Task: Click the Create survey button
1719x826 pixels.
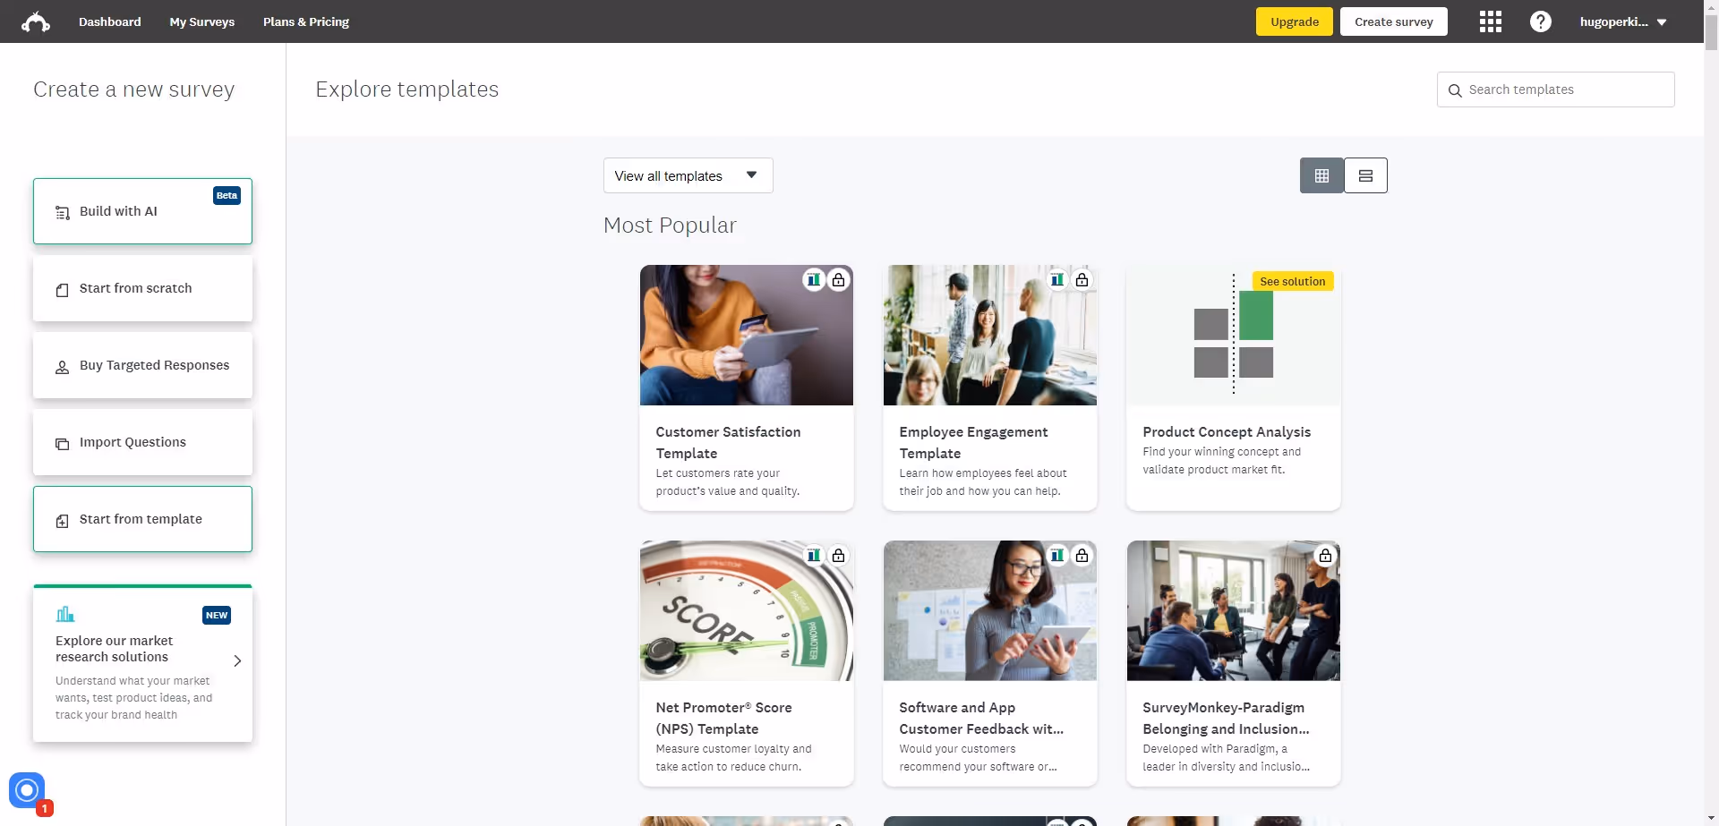Action: pyautogui.click(x=1394, y=21)
